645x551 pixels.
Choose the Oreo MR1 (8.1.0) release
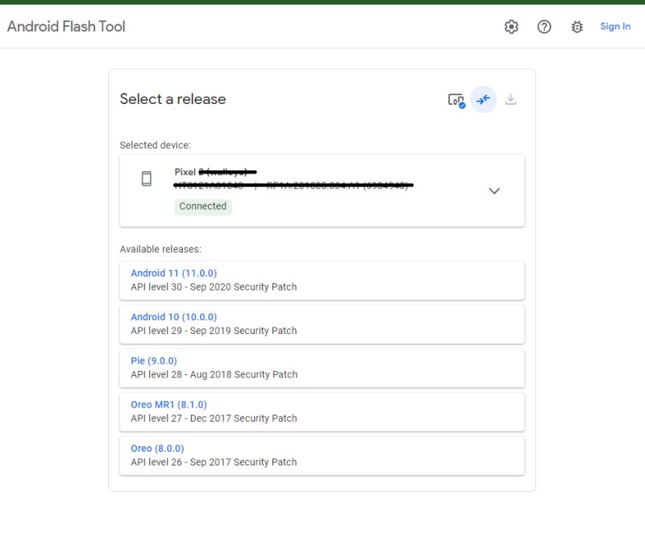coord(322,412)
